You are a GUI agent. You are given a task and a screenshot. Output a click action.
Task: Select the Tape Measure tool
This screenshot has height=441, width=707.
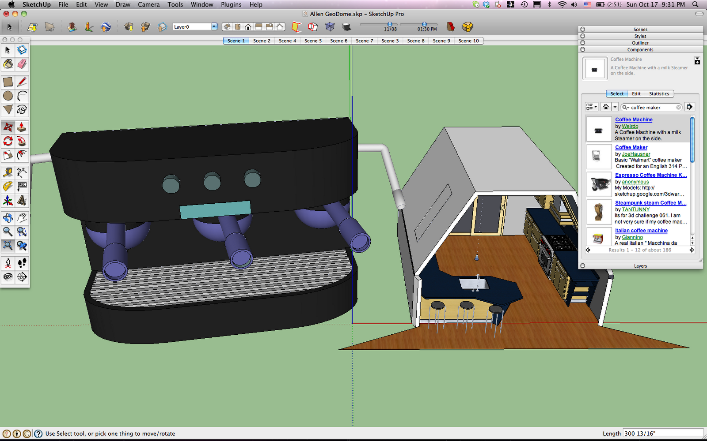(x=8, y=172)
